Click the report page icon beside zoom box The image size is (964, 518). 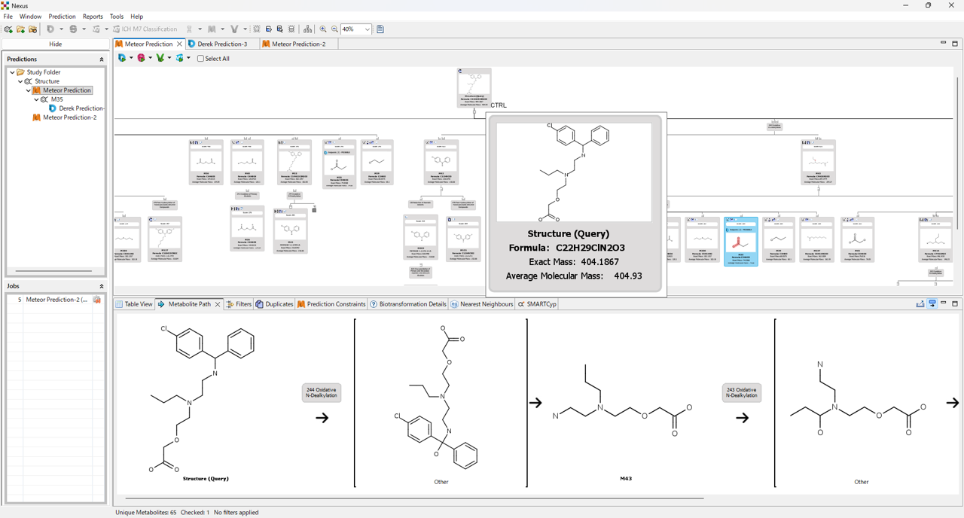(380, 29)
